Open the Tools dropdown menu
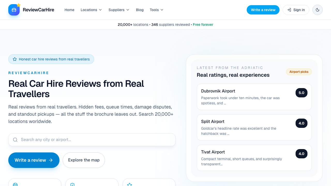Screen dimensions: 331x186 (x=156, y=10)
